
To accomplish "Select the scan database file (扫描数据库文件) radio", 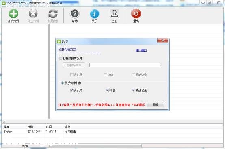I will [x=61, y=58].
